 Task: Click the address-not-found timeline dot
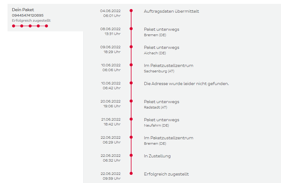131,83
